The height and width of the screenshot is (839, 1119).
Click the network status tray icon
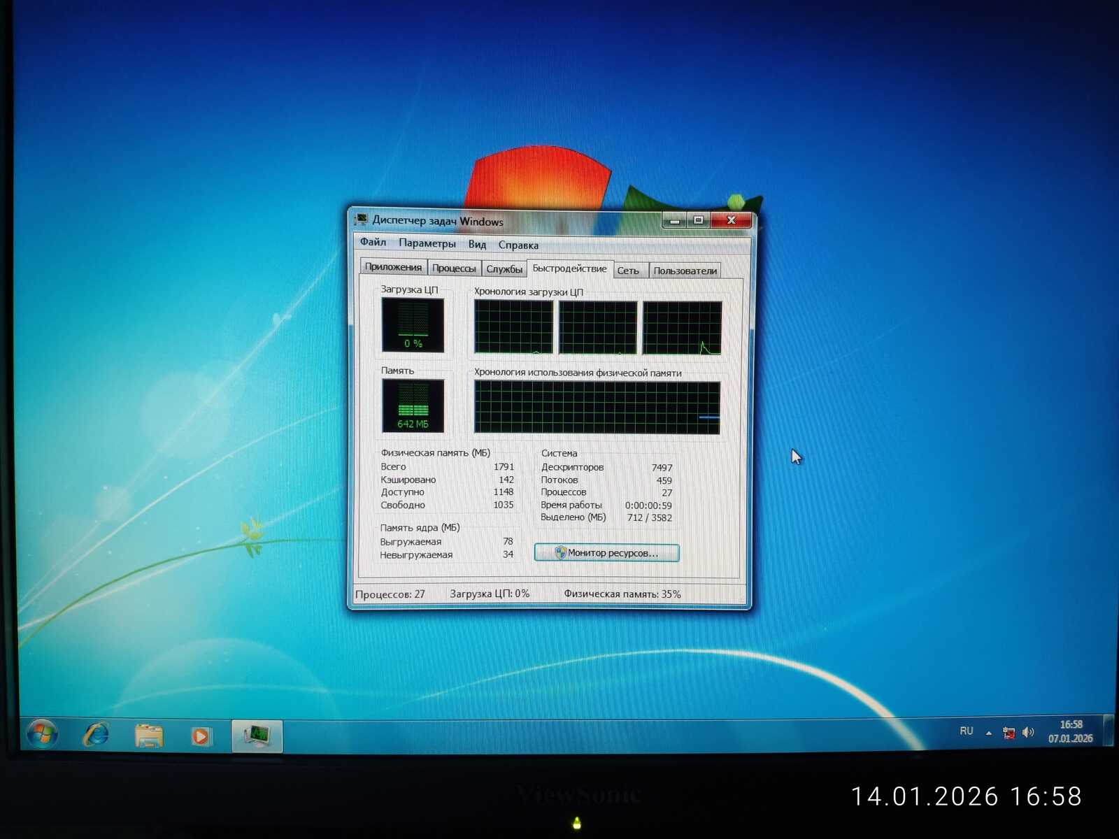pos(1008,733)
